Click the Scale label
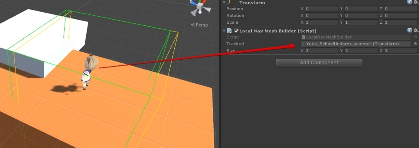Viewport: 419px width, 148px height. pos(232,22)
